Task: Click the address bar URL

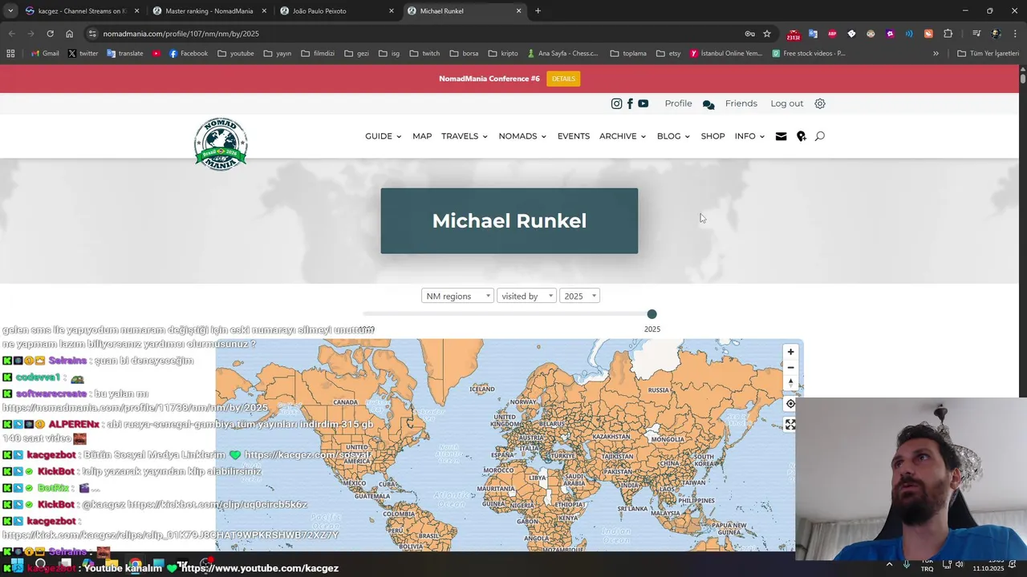Action: tap(181, 34)
